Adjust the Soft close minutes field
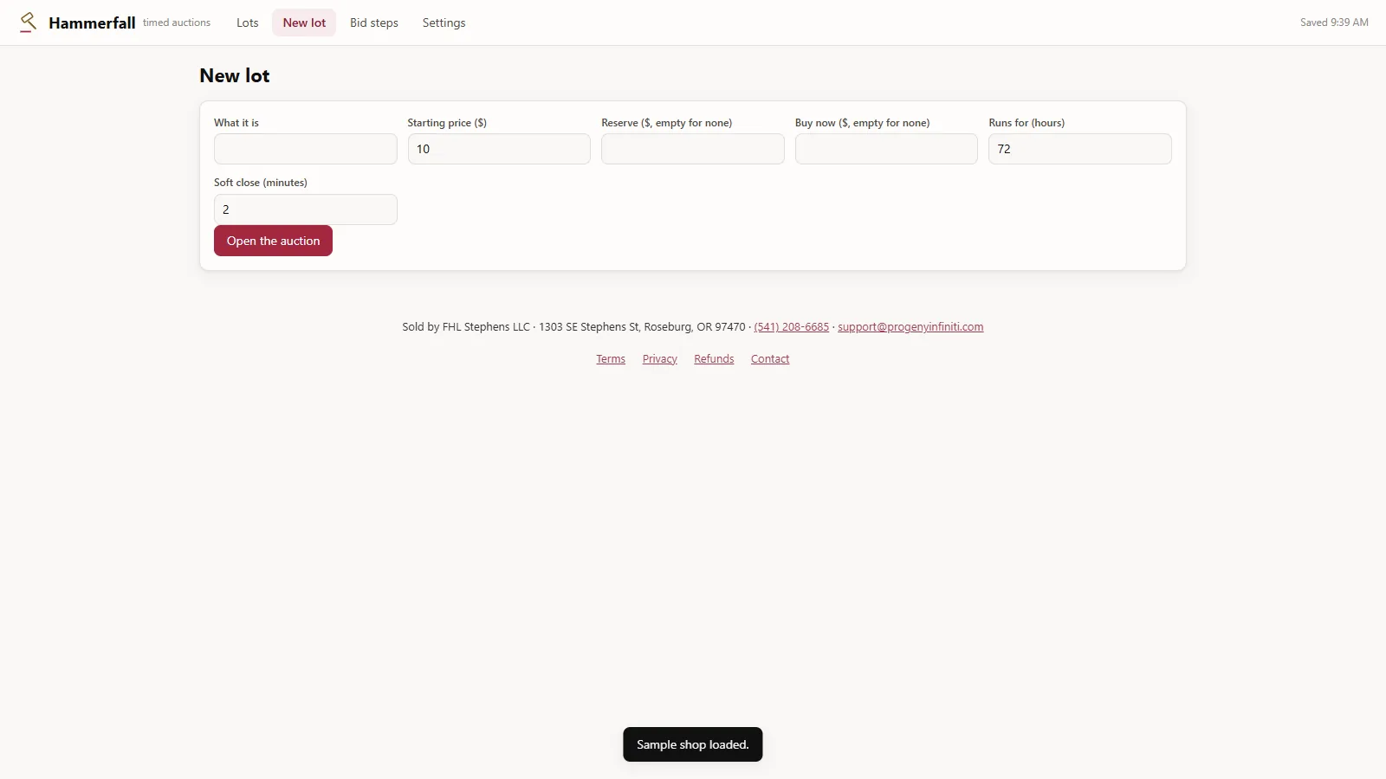 (306, 209)
